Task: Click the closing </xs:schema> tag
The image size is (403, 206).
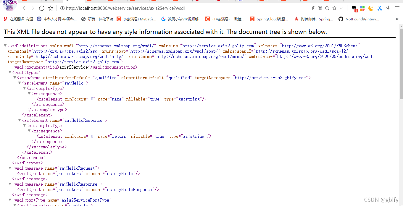Action: 31,158
